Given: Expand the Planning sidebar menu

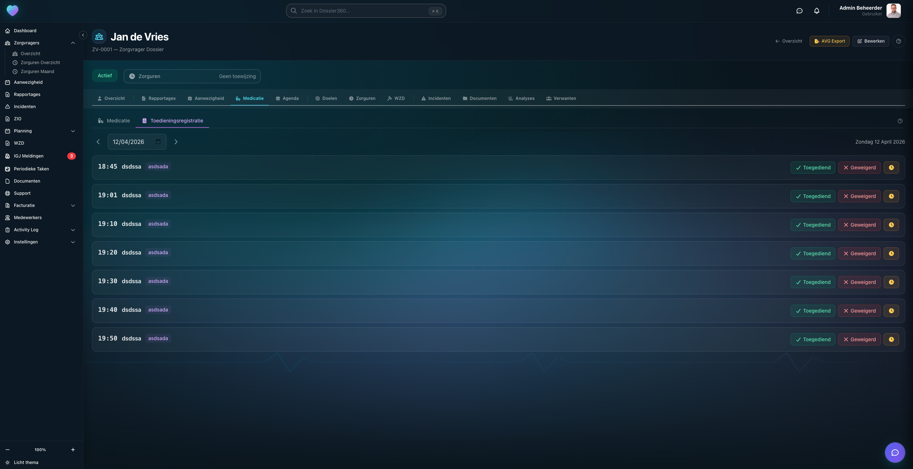Looking at the screenshot, I should (73, 131).
